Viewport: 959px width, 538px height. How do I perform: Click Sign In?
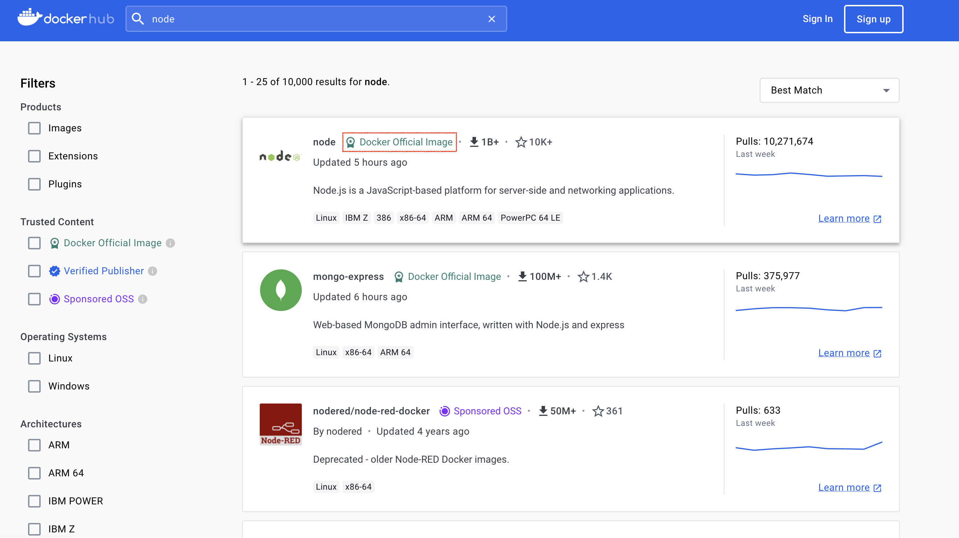click(817, 19)
